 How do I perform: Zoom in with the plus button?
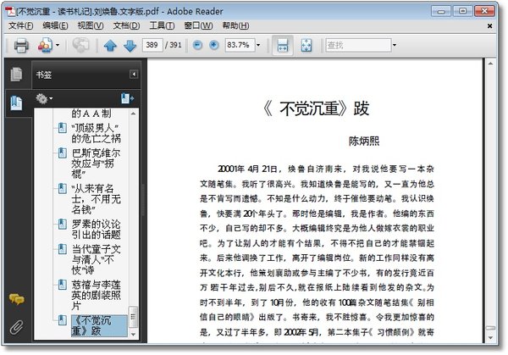pos(214,45)
